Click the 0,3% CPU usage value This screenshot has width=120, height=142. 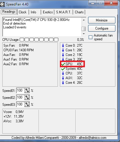[81, 40]
